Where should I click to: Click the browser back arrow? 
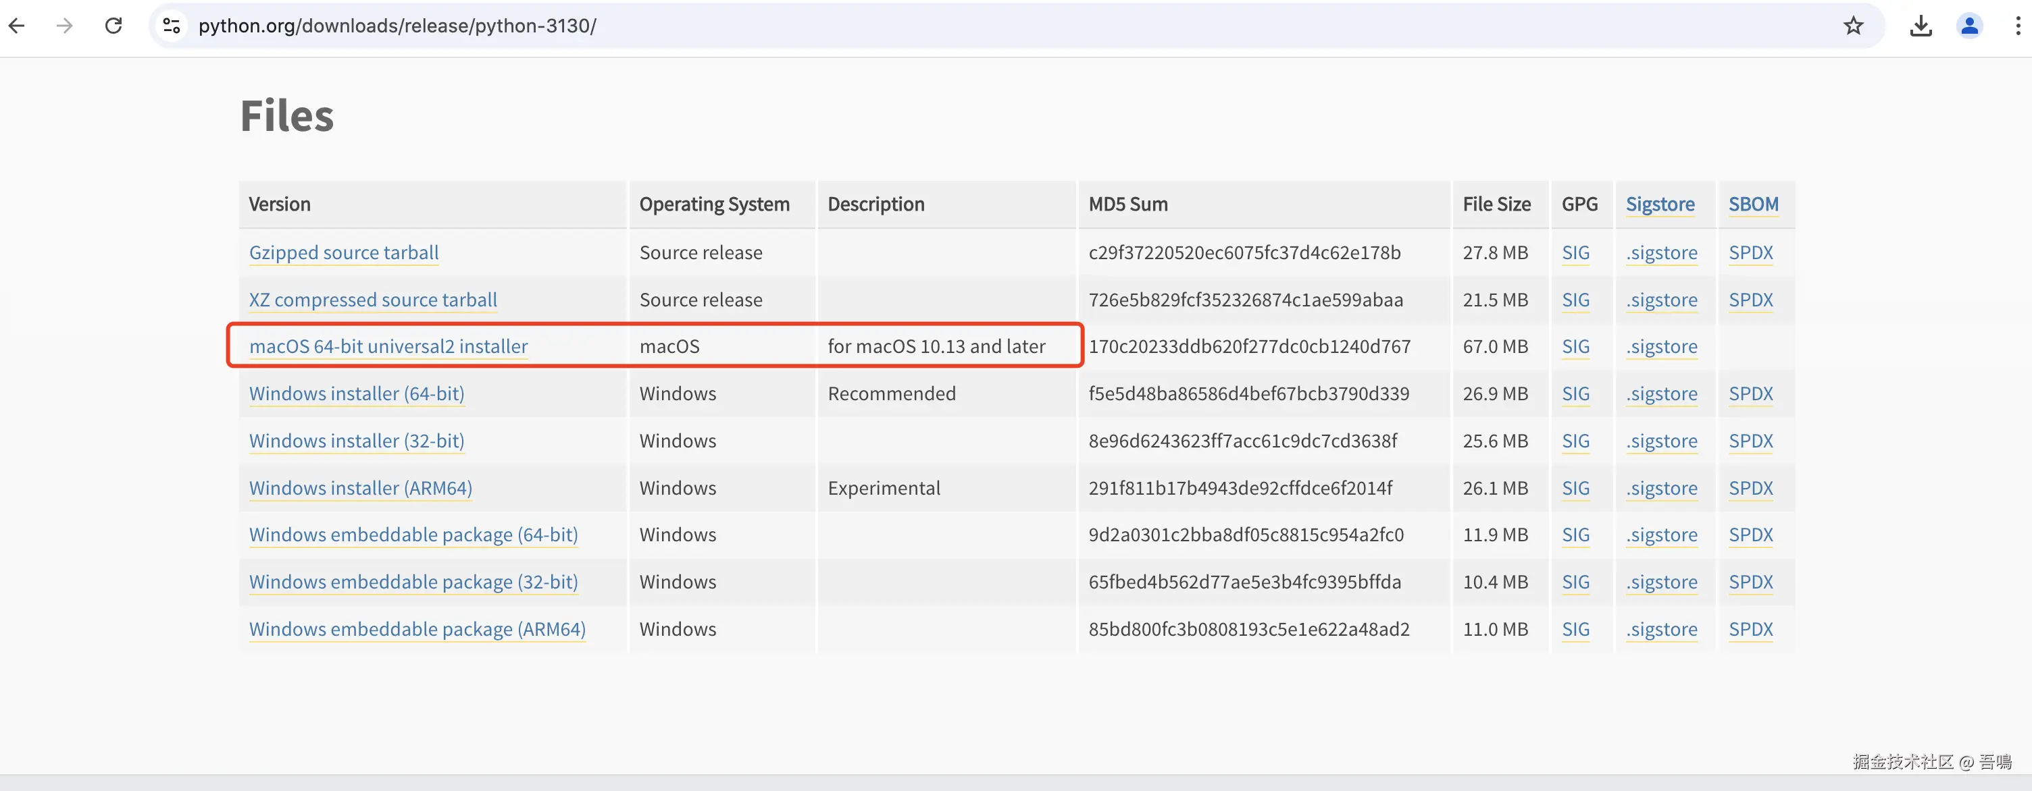click(17, 26)
